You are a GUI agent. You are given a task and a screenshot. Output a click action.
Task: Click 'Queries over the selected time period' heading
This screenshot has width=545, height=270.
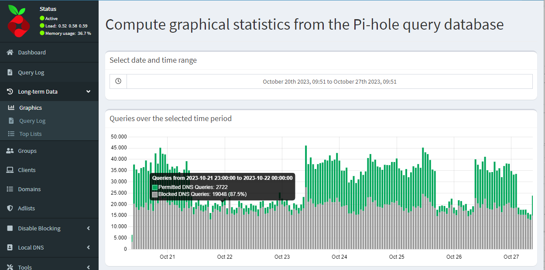[171, 118]
